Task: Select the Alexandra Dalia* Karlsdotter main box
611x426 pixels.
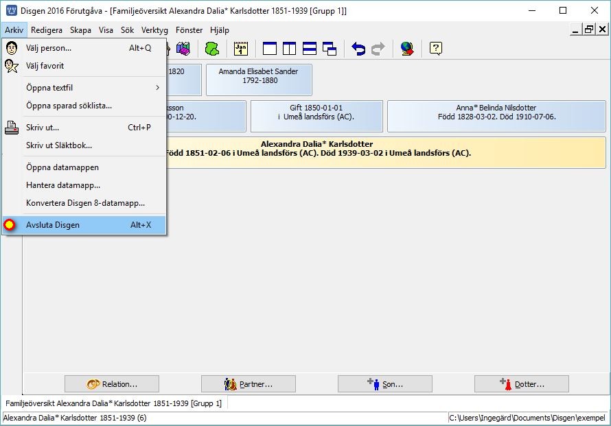Action: [386, 153]
